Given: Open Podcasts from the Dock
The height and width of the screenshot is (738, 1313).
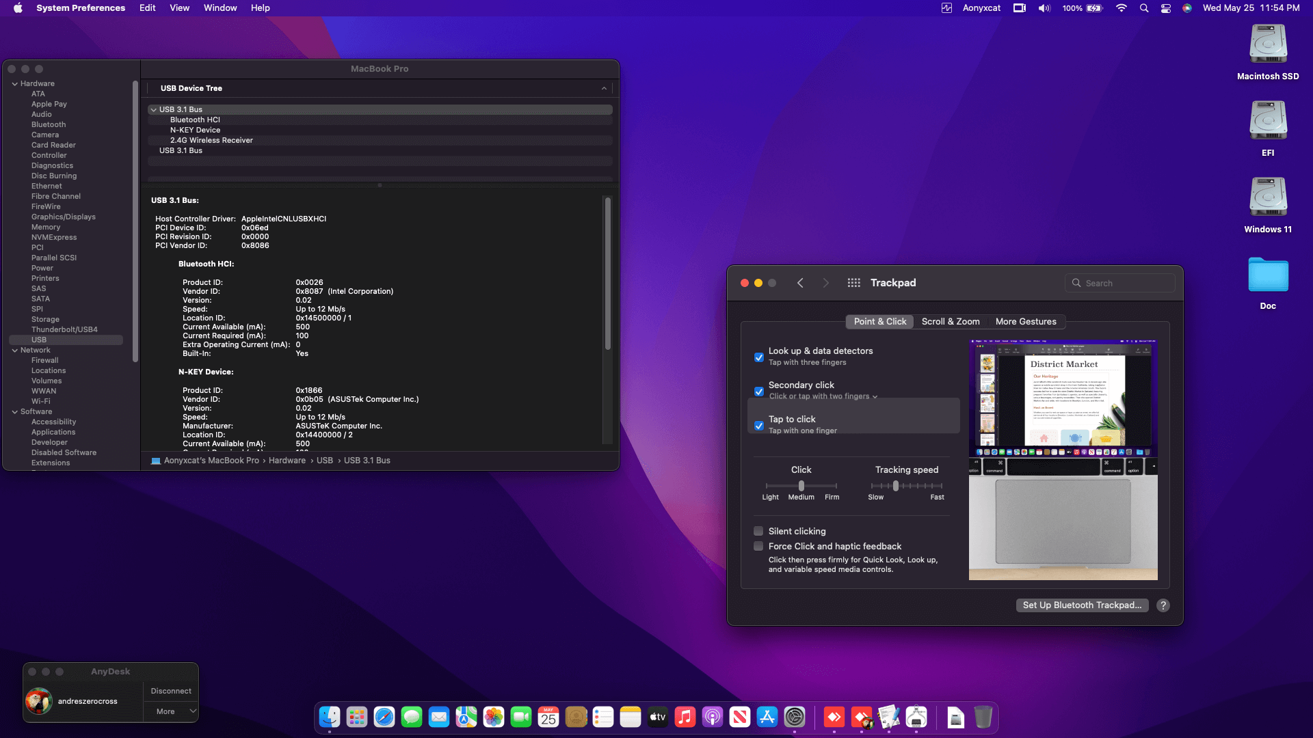Looking at the screenshot, I should coord(713,717).
